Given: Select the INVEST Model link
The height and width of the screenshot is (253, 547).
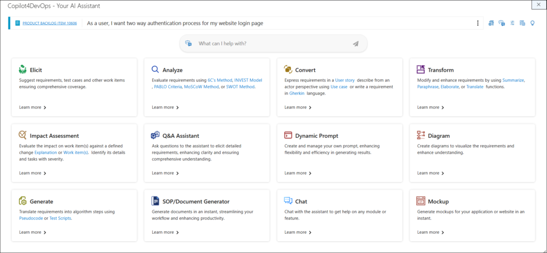Looking at the screenshot, I should (x=248, y=80).
